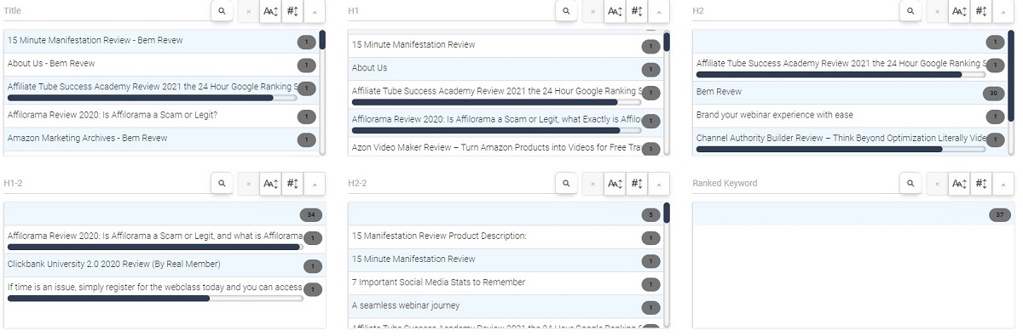This screenshot has height=336, width=1023.
Task: Focus the H1 search input field
Action: 451,11
